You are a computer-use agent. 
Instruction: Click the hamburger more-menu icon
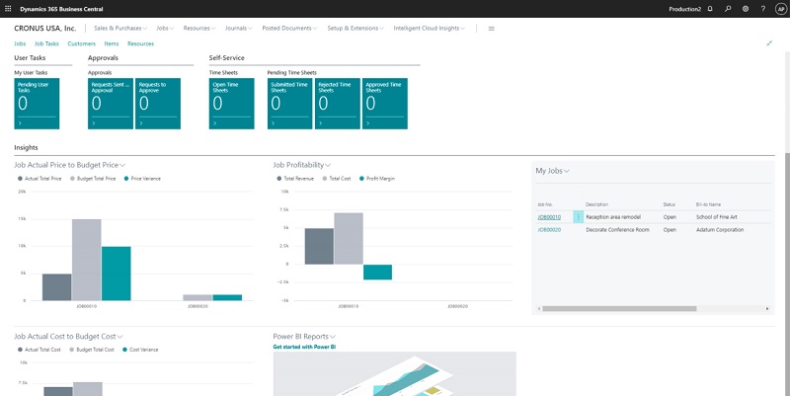pyautogui.click(x=492, y=29)
